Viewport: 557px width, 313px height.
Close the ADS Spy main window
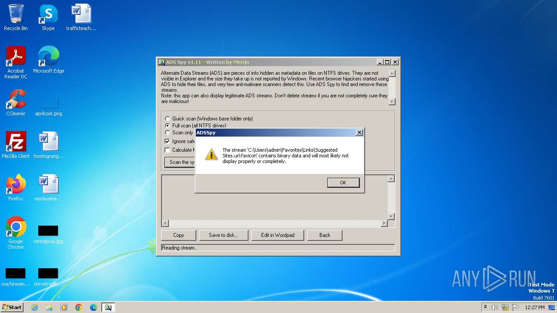pos(395,62)
